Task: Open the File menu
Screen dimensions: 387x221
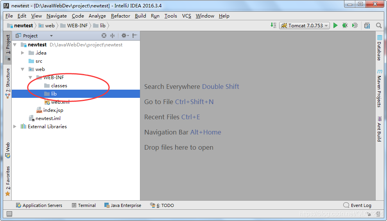Action: [9, 16]
